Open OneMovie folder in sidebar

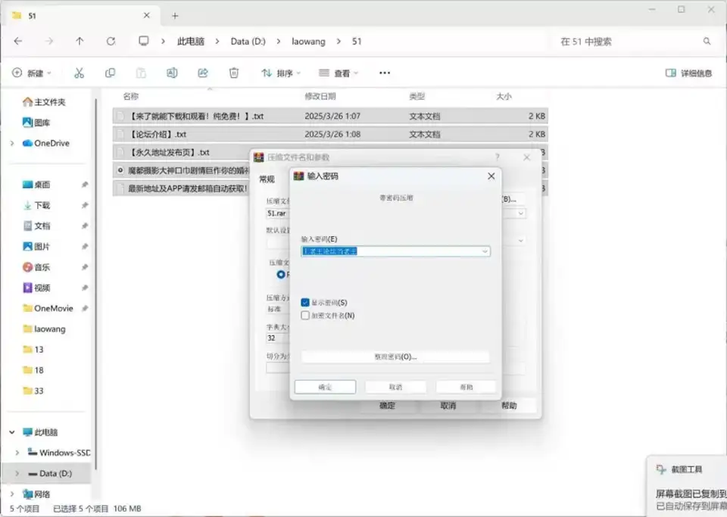[x=48, y=308]
